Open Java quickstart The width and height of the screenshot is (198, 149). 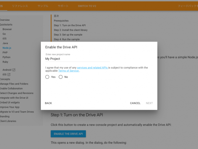point(5,43)
